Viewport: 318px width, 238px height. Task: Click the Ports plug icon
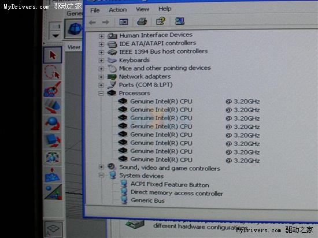click(112, 85)
